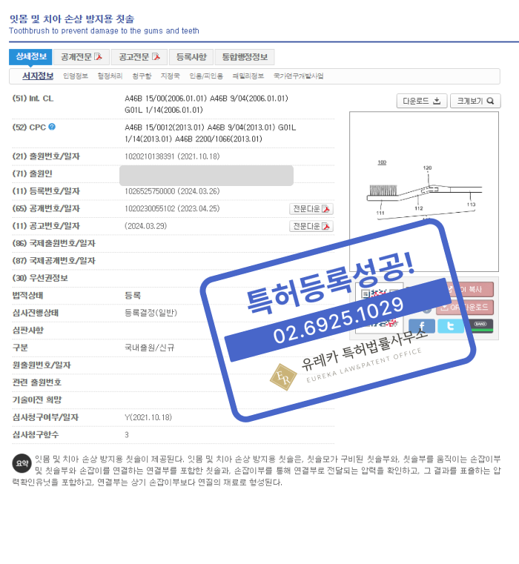Open the 통합행정정보 tab
Image resolution: width=519 pixels, height=564 pixels.
click(244, 57)
